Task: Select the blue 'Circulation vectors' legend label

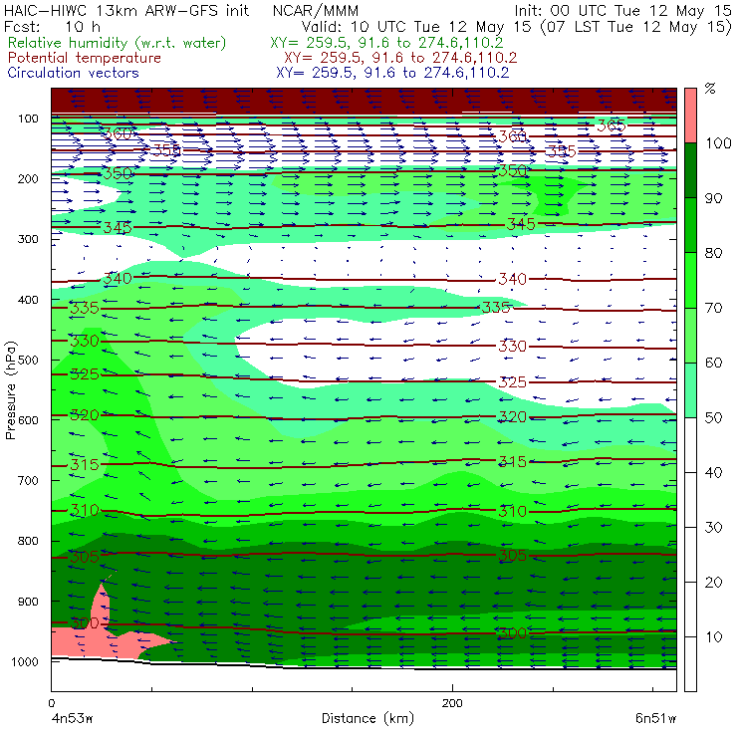Action: pos(73,73)
